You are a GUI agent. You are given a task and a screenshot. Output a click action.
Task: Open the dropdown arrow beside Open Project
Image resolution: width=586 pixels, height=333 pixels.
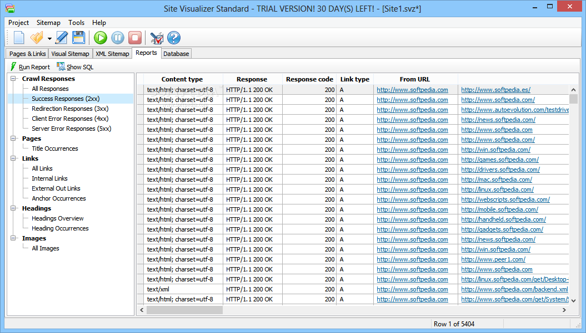[49, 38]
